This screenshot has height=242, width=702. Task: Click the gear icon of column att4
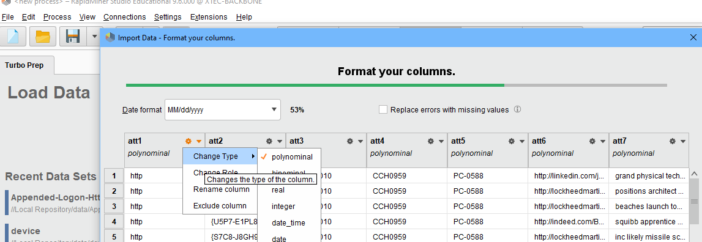click(431, 141)
